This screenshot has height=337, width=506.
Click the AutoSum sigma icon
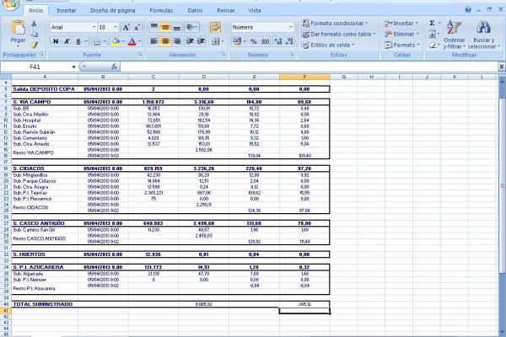[x=432, y=23]
